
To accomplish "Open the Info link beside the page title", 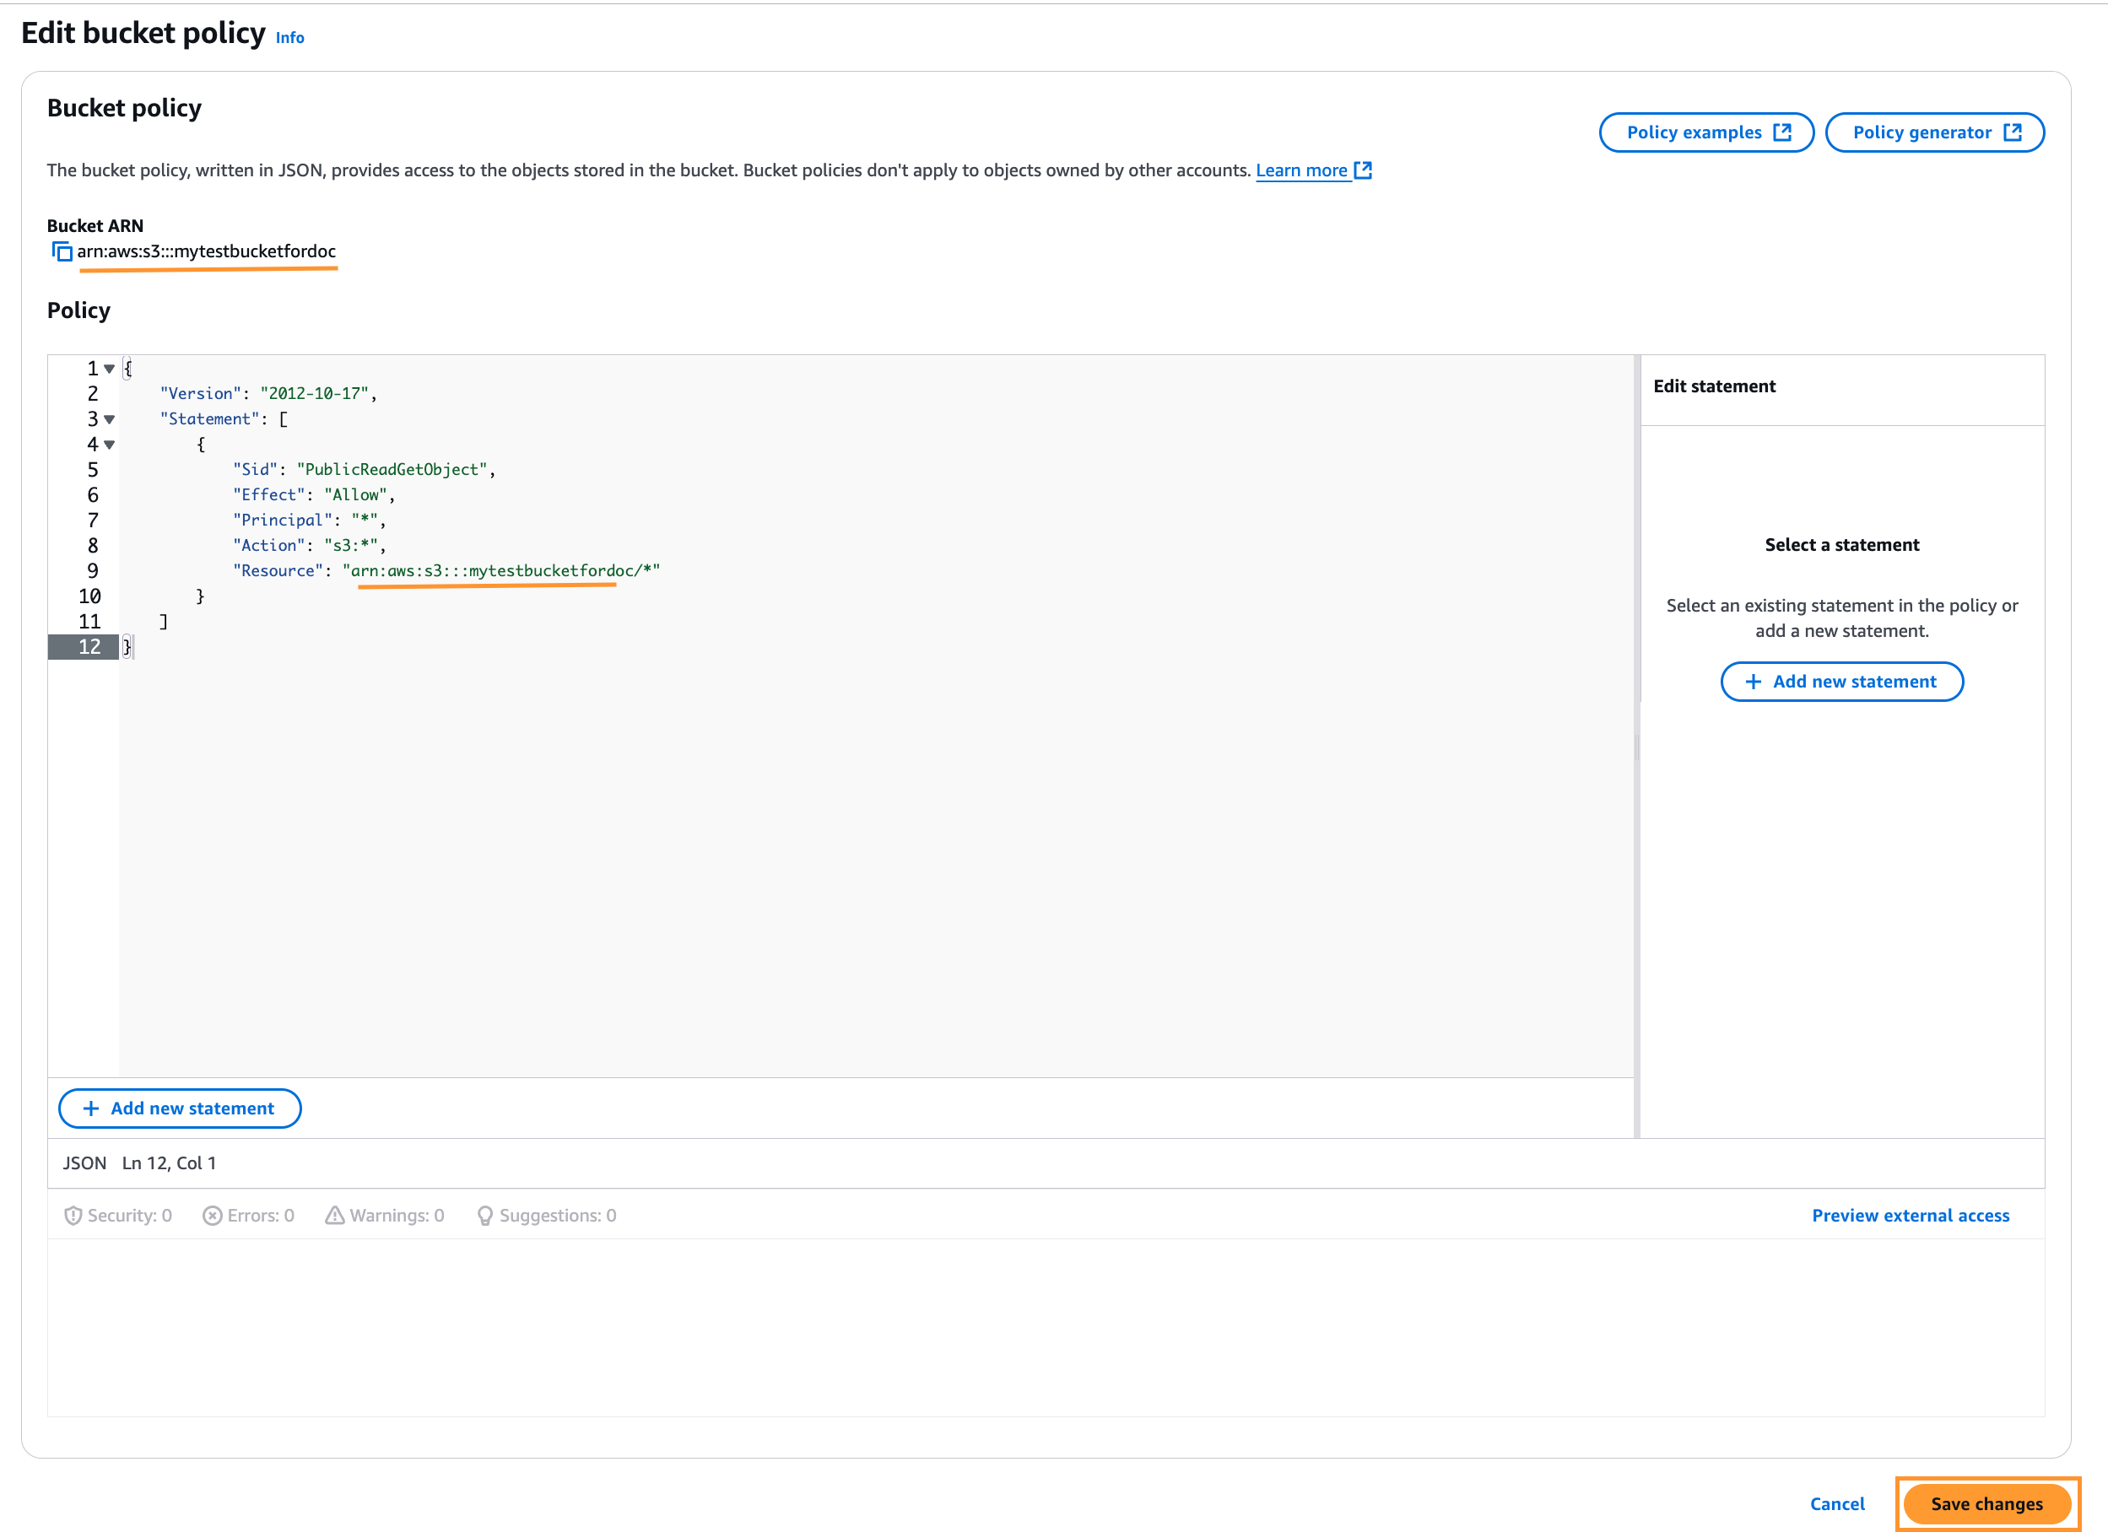I will (290, 37).
